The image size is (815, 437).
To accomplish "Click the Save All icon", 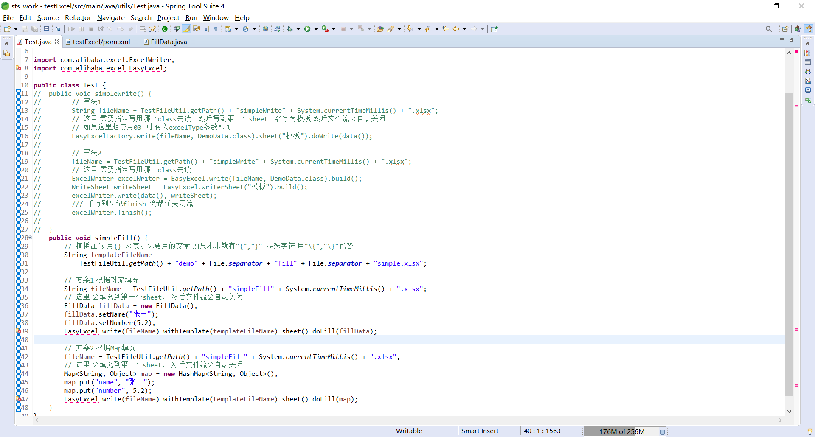I will (35, 29).
